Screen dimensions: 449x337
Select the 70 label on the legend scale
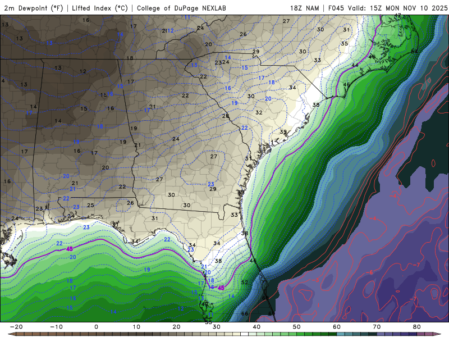377,327
